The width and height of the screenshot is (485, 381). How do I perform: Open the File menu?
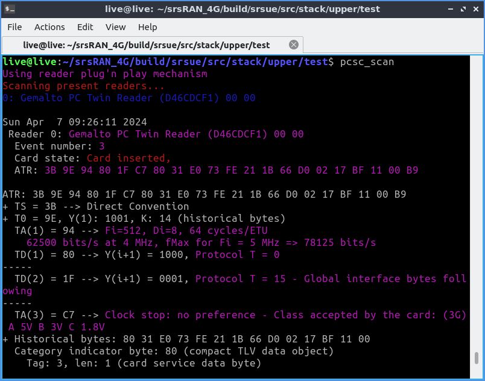tap(14, 27)
